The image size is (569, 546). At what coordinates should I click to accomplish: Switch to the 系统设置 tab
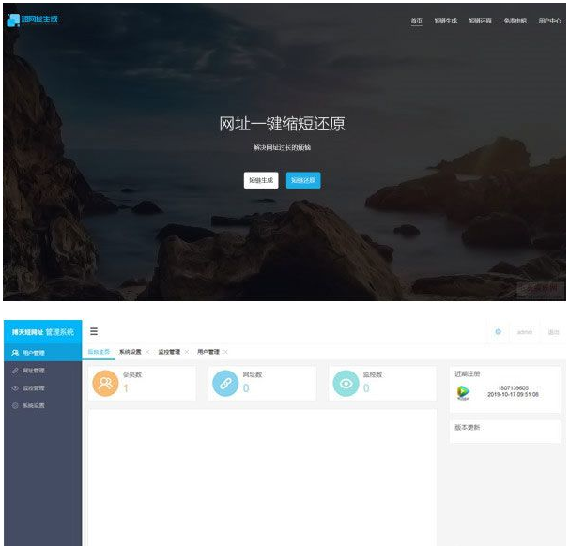tap(131, 352)
